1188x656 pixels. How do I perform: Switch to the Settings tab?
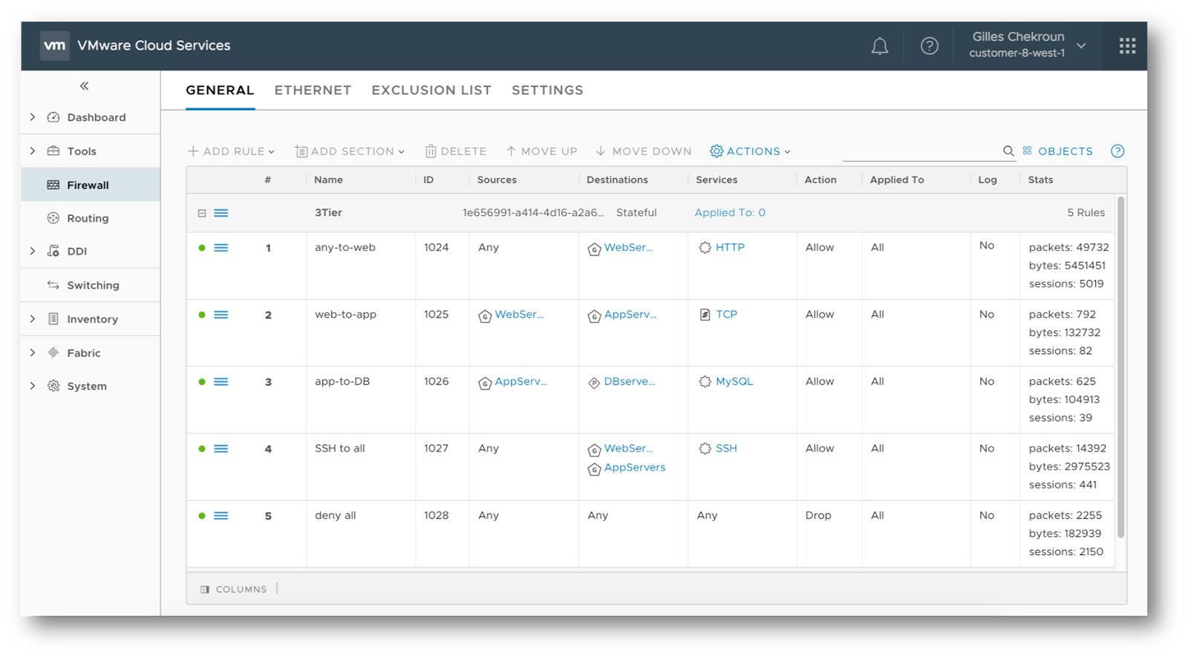click(547, 91)
